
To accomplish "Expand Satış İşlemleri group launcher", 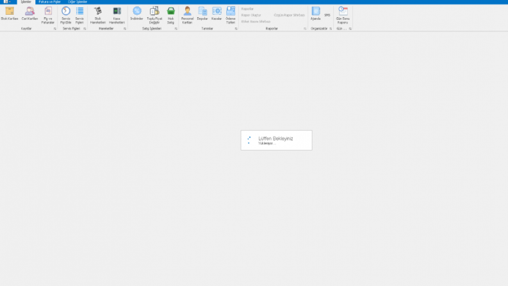I will [x=176, y=29].
